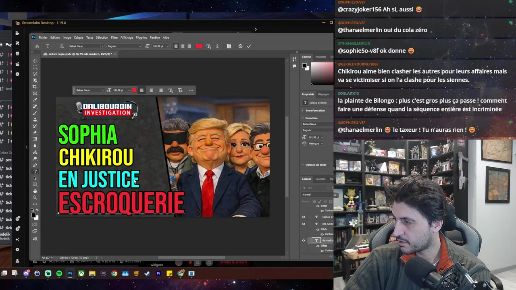The image size is (516, 290).
Task: Select the Crop tool
Action: pos(35,87)
